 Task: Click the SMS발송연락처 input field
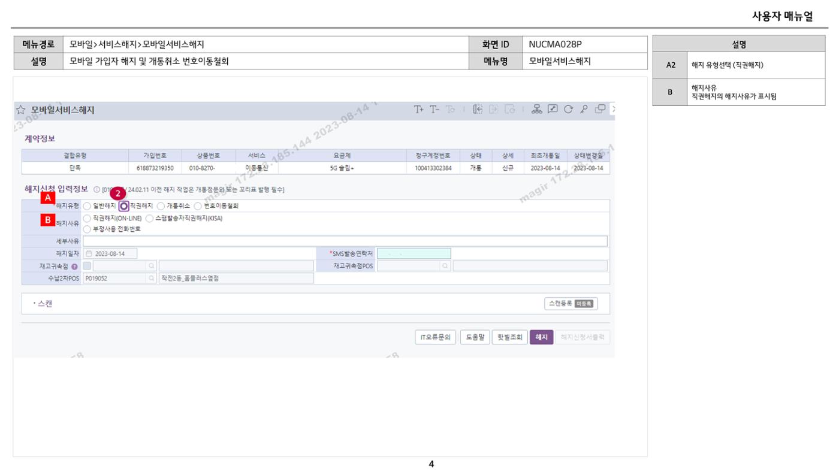[414, 254]
